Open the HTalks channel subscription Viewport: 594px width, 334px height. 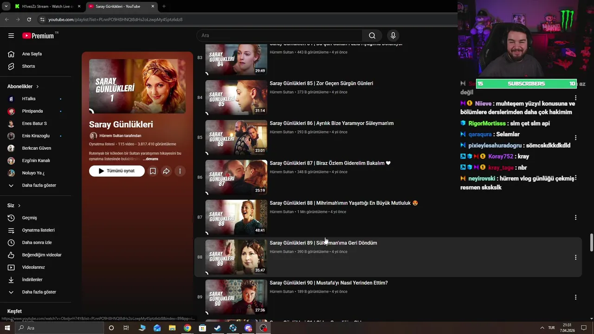click(36, 99)
